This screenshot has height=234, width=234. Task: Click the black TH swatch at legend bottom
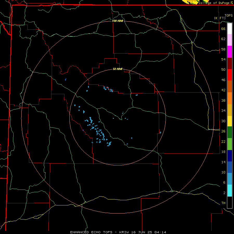[230, 202]
